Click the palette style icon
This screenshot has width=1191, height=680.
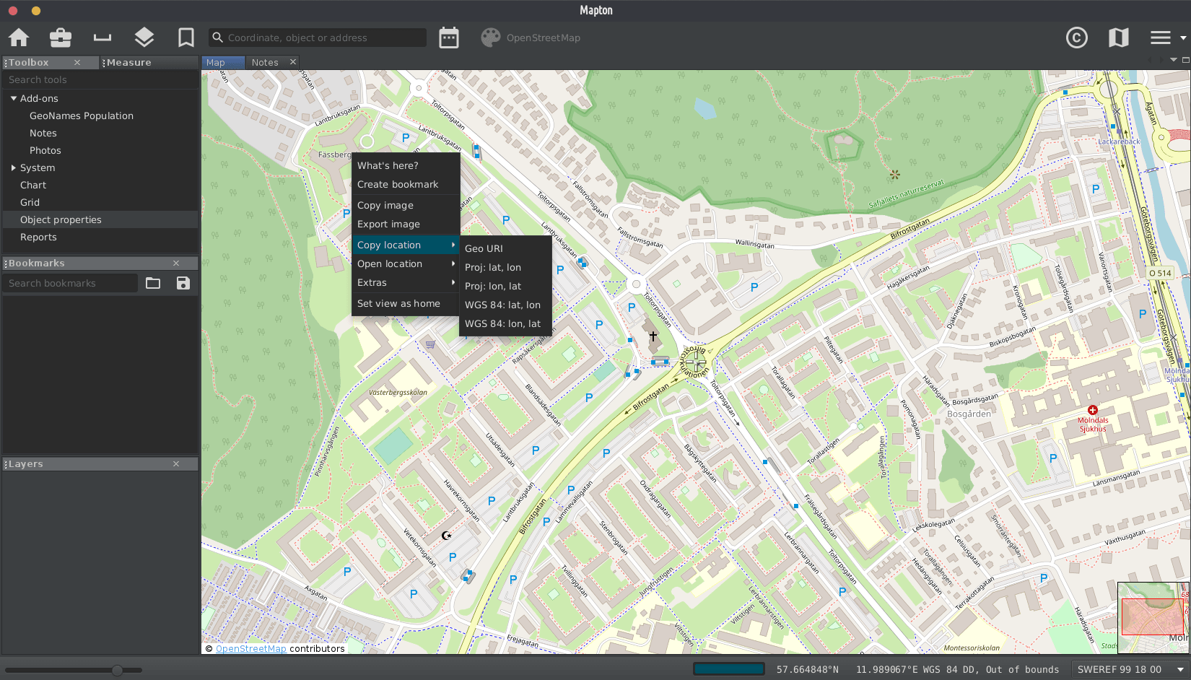point(491,38)
